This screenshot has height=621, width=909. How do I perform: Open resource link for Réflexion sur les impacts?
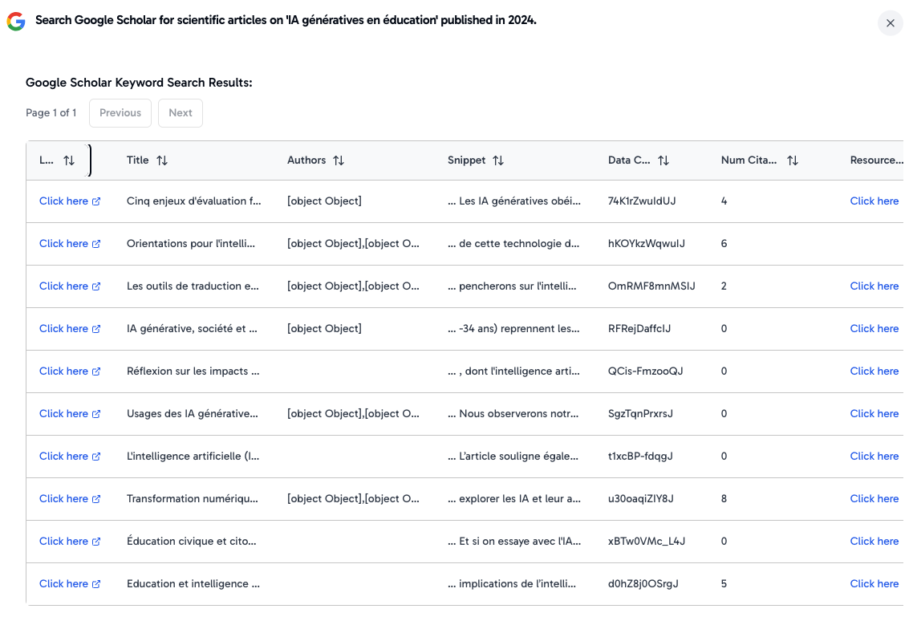click(874, 371)
